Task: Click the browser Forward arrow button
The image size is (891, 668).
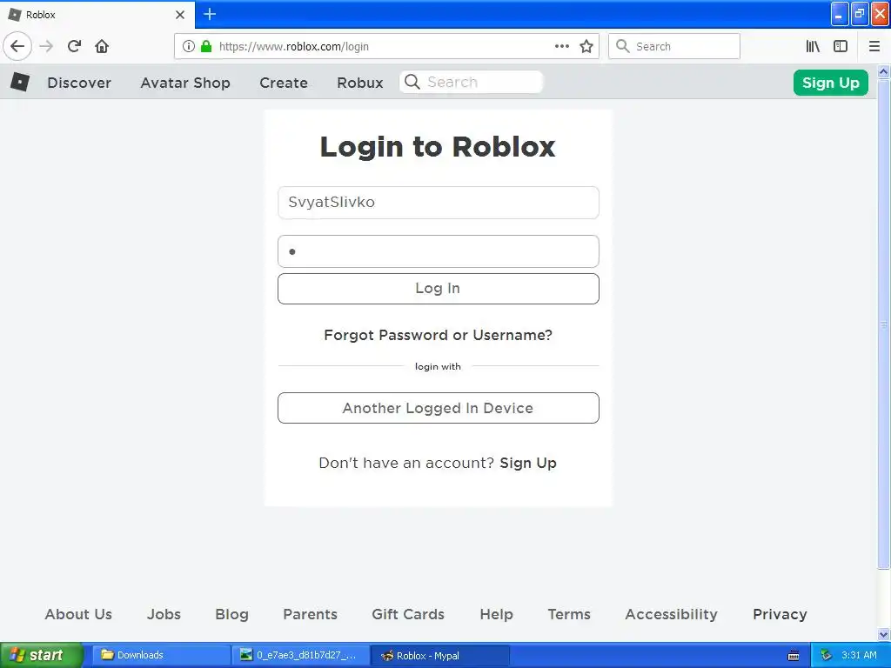Action: click(46, 46)
